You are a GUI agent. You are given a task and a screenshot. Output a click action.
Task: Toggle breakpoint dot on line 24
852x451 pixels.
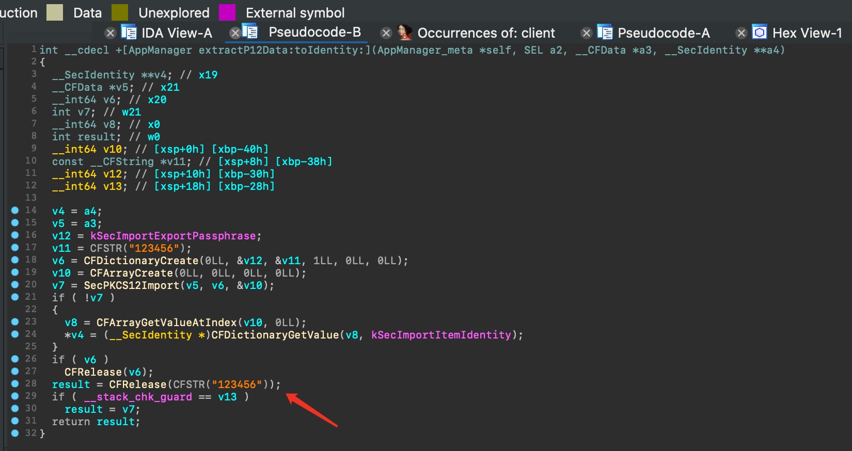(x=15, y=334)
